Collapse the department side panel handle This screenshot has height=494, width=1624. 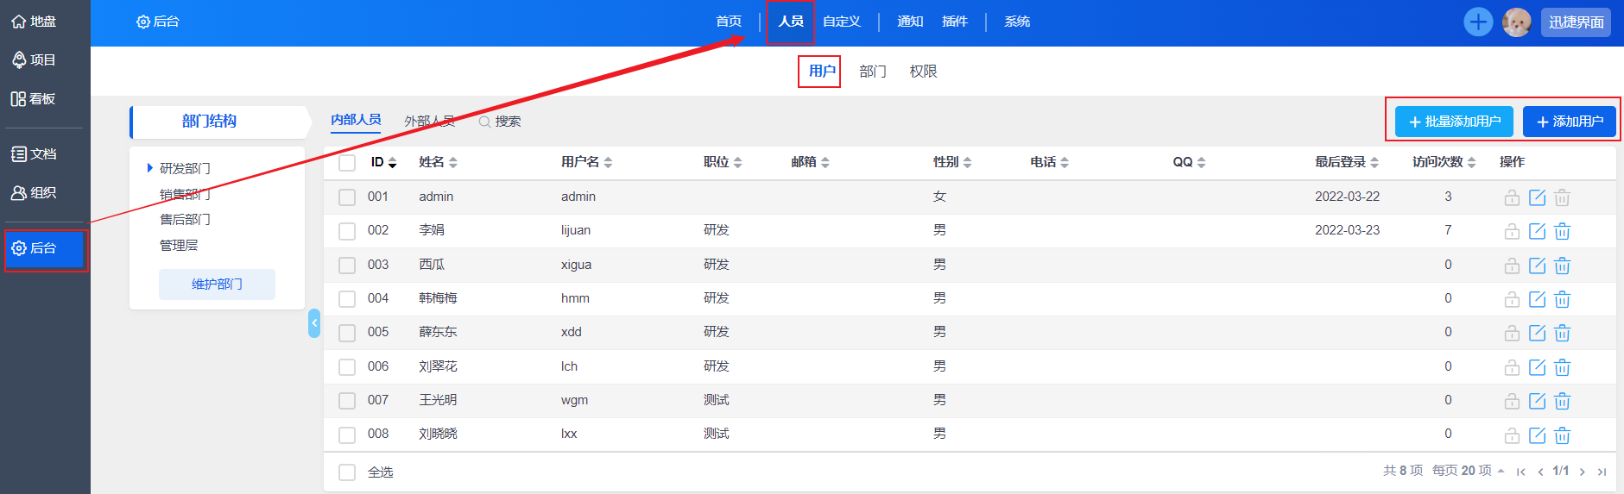click(314, 323)
